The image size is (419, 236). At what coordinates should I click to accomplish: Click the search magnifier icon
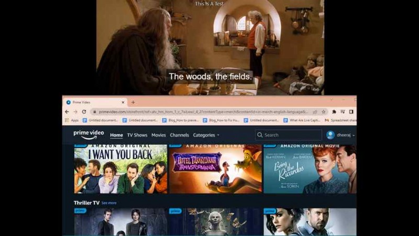pos(260,135)
